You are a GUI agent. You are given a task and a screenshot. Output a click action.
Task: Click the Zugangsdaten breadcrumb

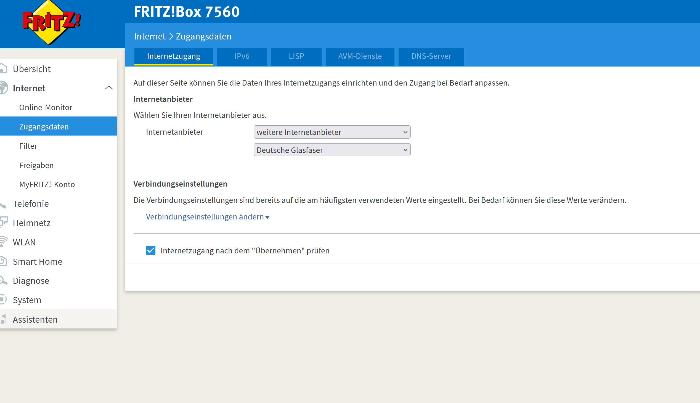click(x=204, y=36)
